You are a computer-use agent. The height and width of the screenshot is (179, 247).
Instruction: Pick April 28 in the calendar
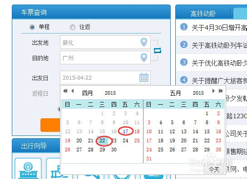(x=90, y=150)
